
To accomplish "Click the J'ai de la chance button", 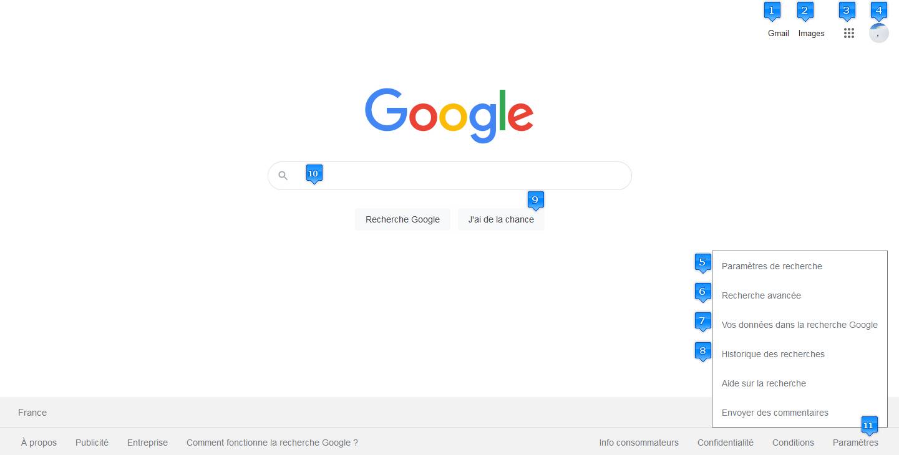I will 501,219.
